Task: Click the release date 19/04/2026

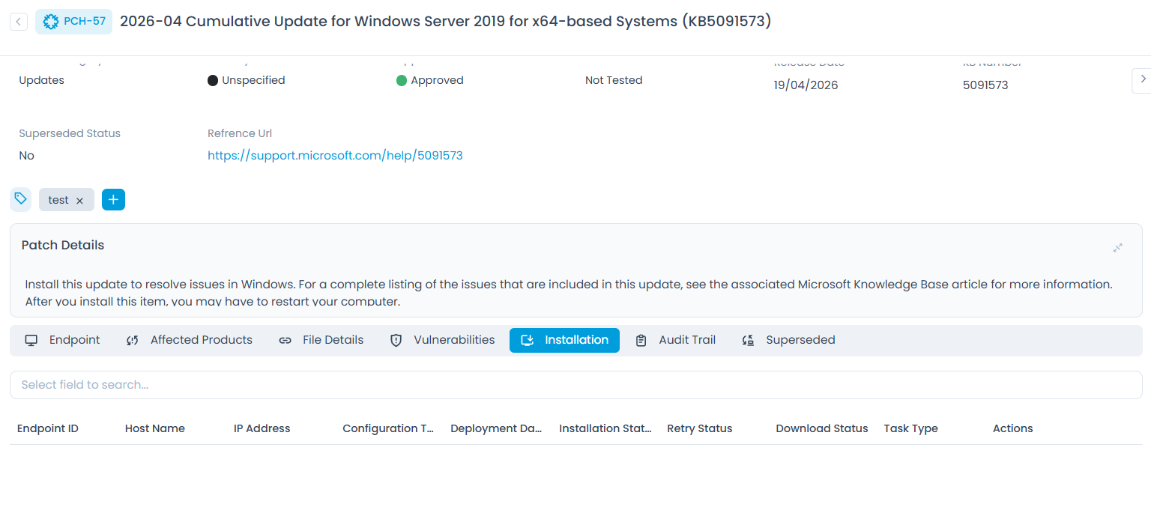Action: tap(806, 85)
